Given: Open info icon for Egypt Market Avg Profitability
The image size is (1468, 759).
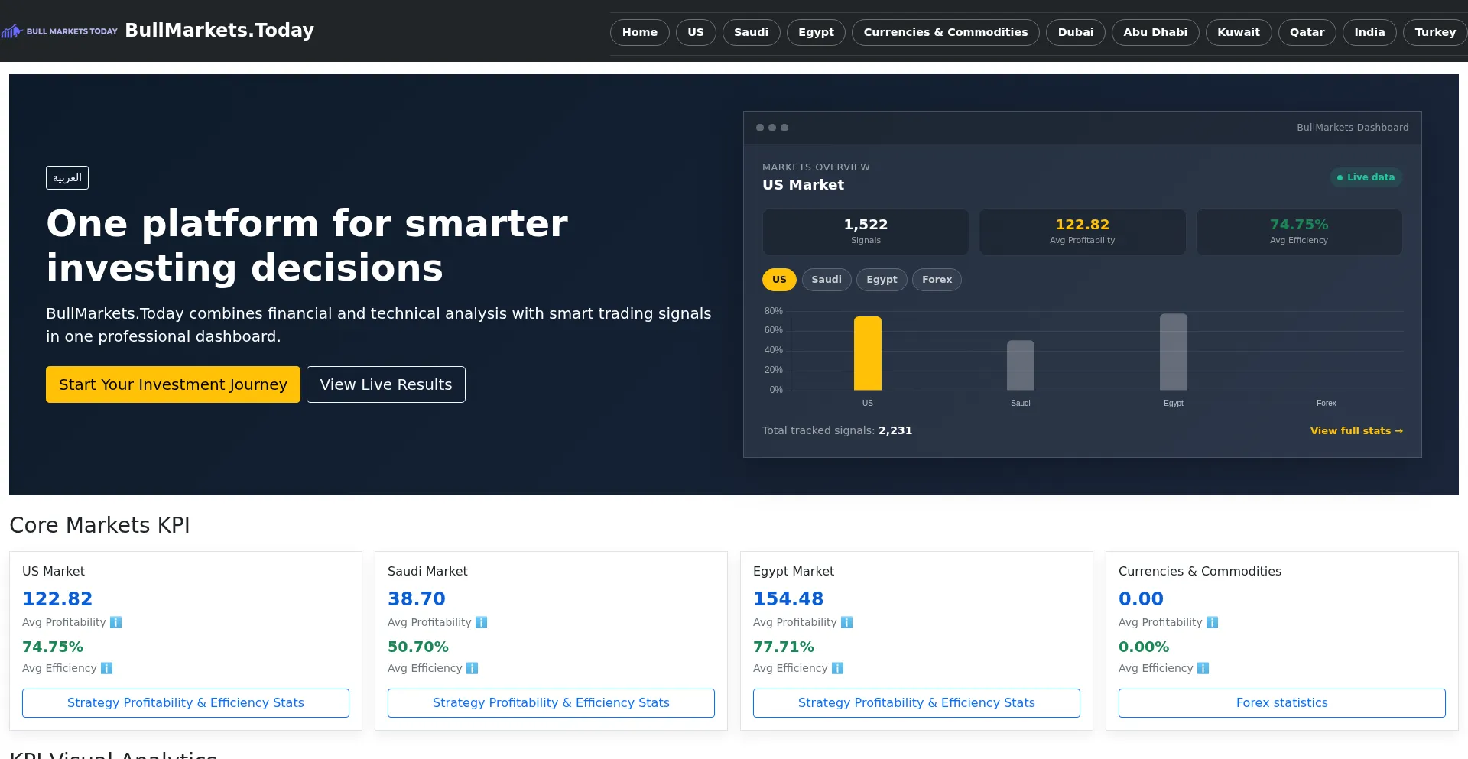Looking at the screenshot, I should click(846, 622).
